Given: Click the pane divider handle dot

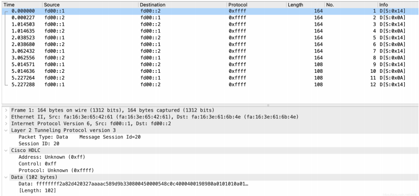Looking at the screenshot, I should pos(268,105).
